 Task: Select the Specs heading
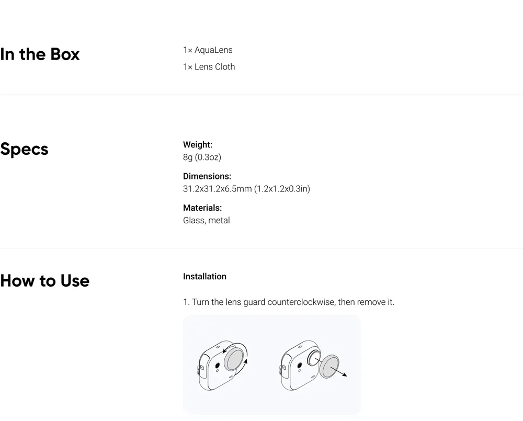tap(24, 149)
